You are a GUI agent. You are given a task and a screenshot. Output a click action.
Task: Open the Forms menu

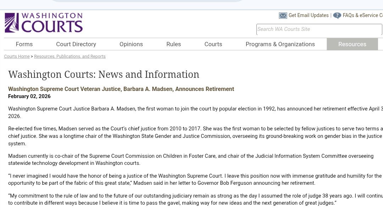[24, 44]
